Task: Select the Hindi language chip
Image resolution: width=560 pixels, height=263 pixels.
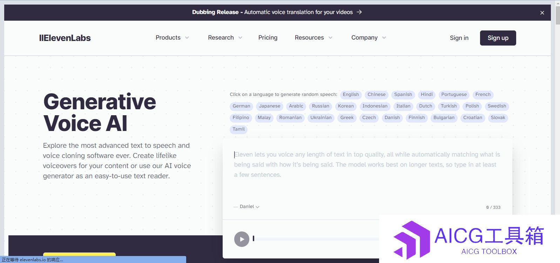Action: click(427, 95)
